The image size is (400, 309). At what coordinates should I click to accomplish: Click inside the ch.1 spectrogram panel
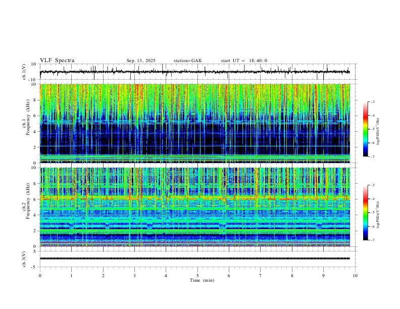pyautogui.click(x=194, y=123)
